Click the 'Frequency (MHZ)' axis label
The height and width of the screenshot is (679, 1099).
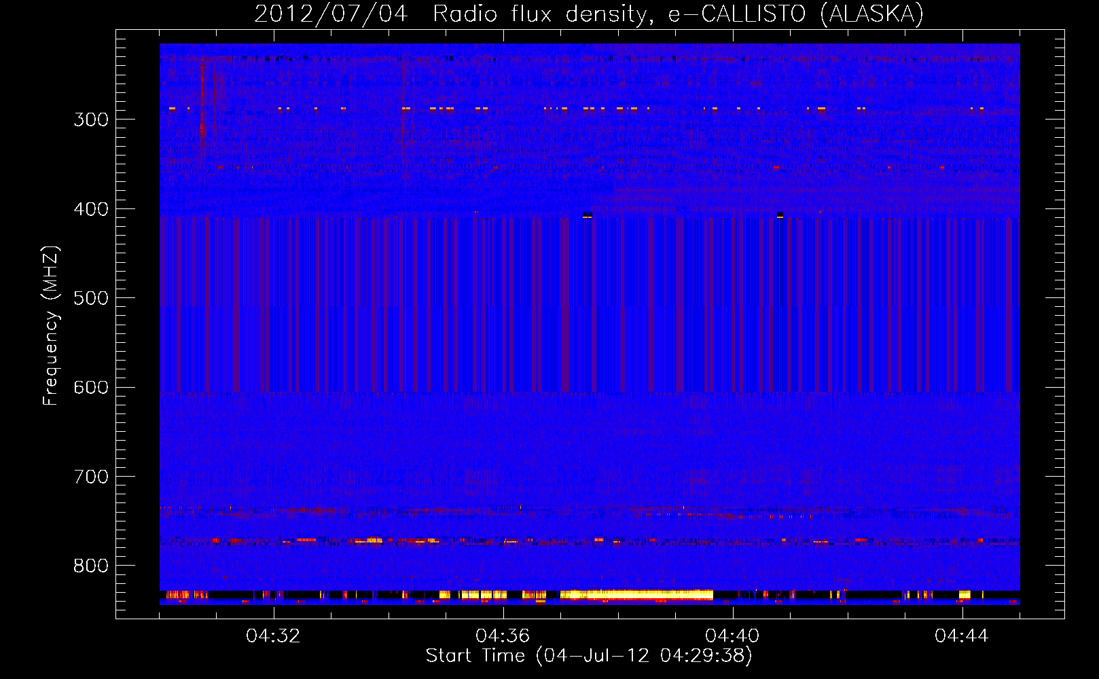point(51,325)
